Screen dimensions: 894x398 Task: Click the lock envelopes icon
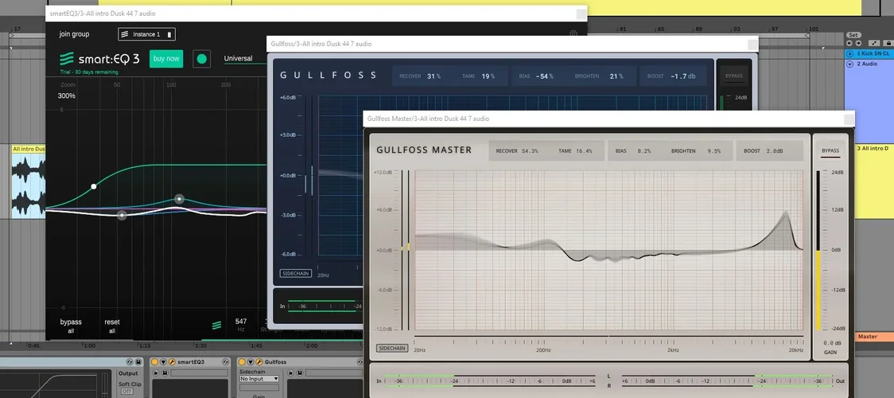tap(888, 43)
